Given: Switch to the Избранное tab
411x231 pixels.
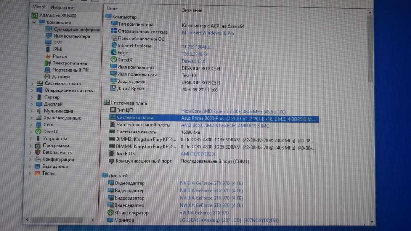Looking at the screenshot, I should pos(63,7).
